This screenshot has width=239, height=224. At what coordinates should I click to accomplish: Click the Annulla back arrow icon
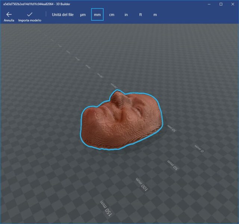click(x=9, y=14)
